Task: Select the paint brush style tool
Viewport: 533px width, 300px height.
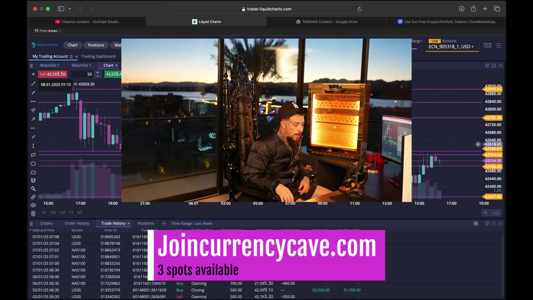Action: point(33,189)
